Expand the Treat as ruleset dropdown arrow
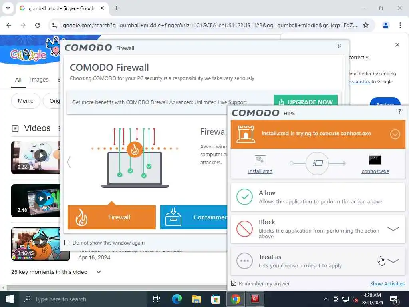This screenshot has width=409, height=307. (x=393, y=261)
